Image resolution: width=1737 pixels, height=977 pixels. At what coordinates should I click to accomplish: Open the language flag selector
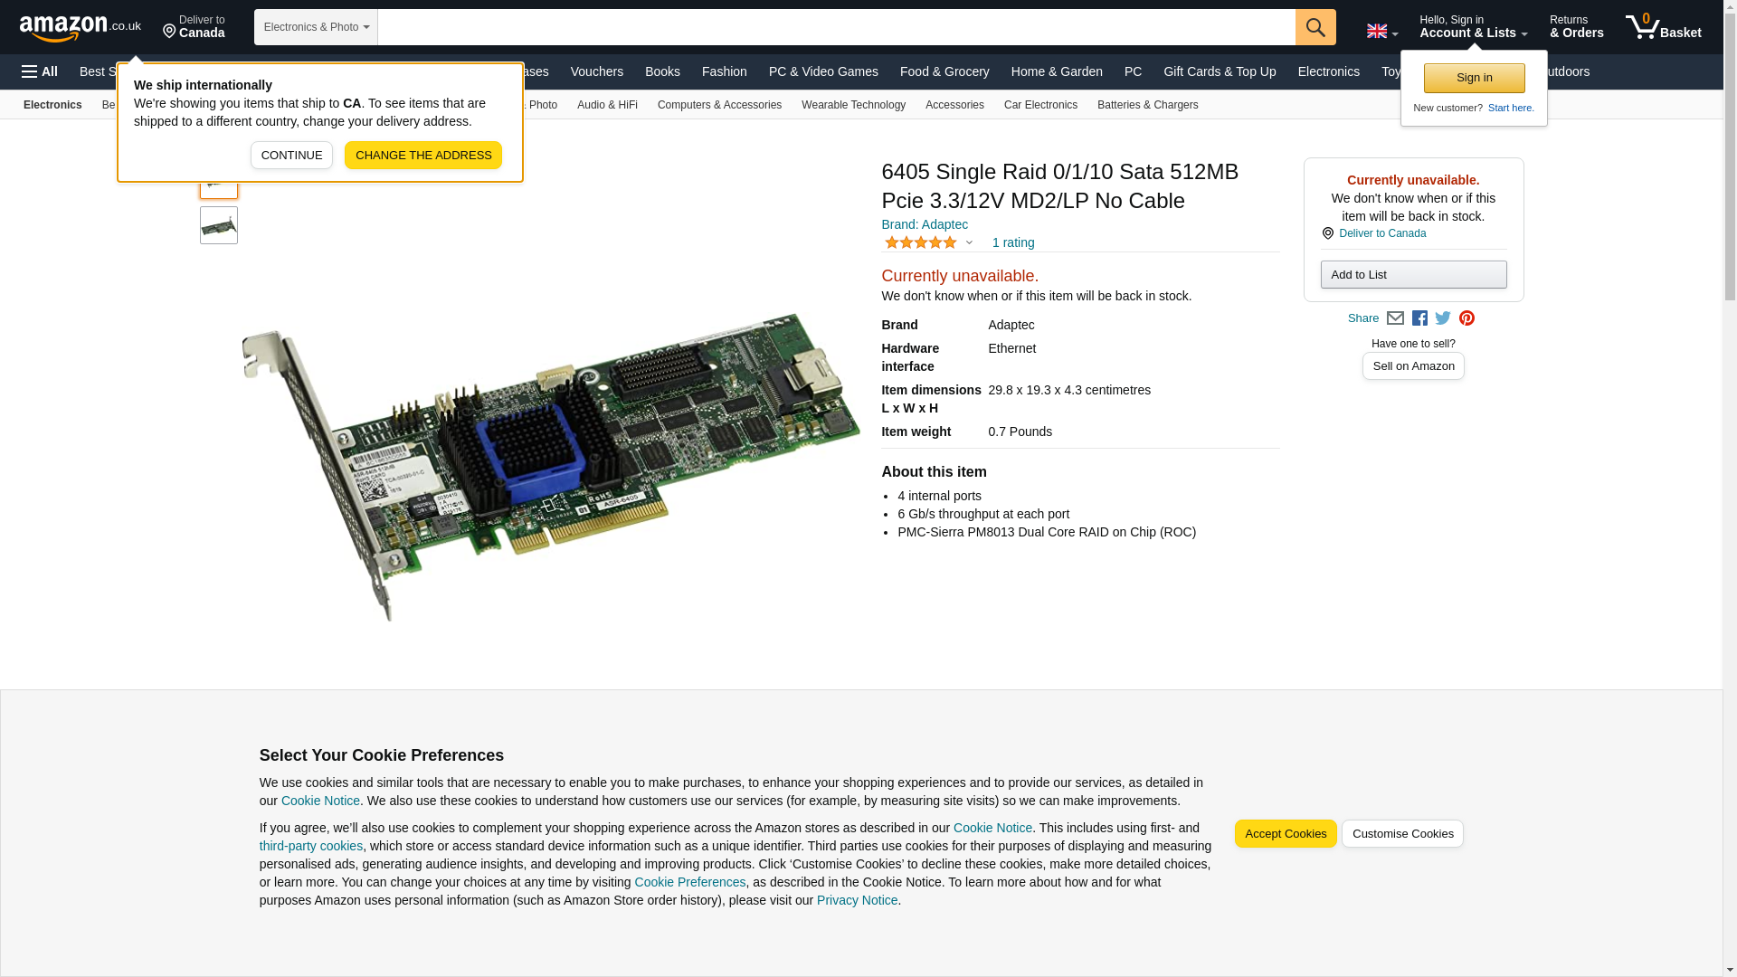click(1381, 31)
